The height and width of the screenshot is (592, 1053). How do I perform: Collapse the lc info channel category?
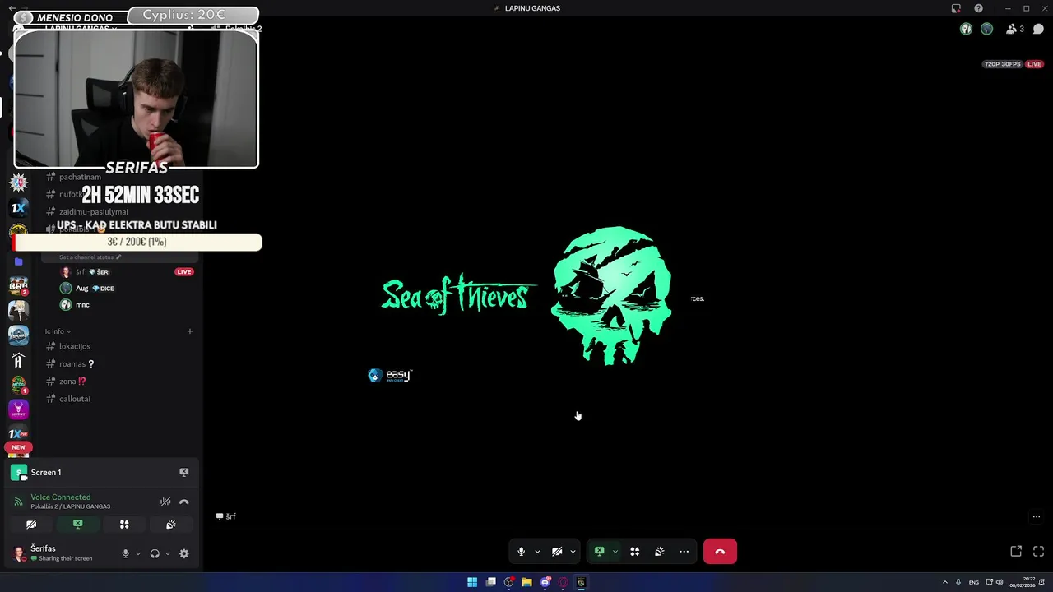tap(58, 331)
